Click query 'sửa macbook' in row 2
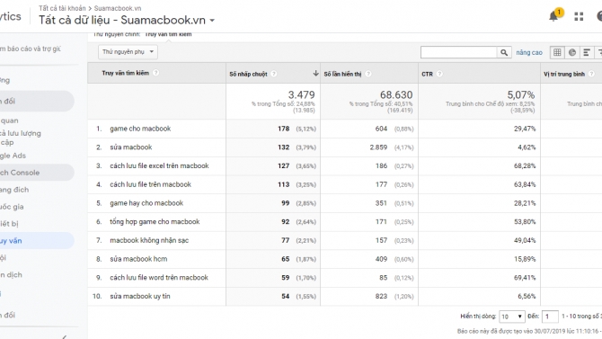The image size is (602, 339). (131, 147)
